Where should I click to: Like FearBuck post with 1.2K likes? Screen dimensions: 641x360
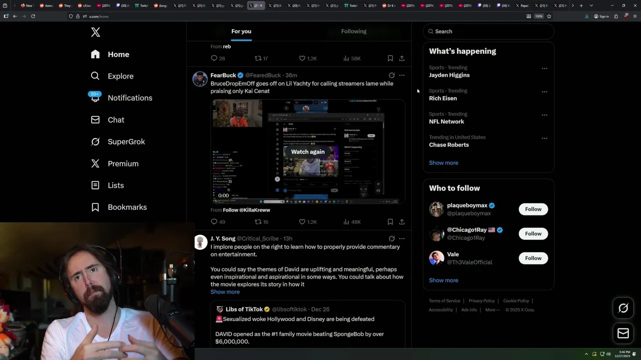[x=307, y=222]
